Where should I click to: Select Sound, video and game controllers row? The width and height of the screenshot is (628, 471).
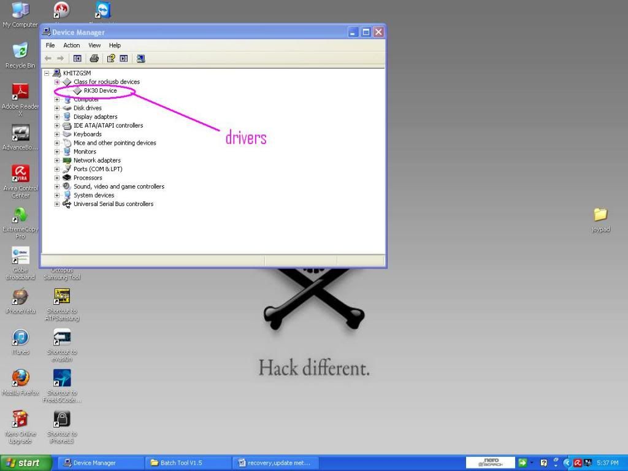pyautogui.click(x=113, y=186)
